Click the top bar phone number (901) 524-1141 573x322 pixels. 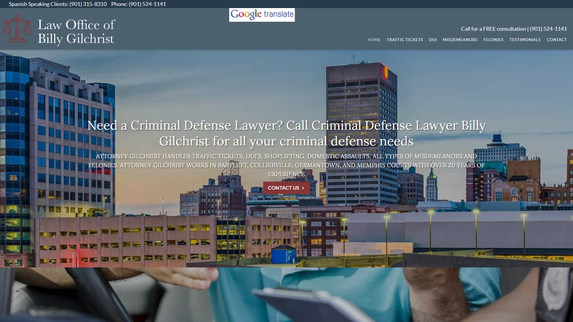tap(147, 4)
